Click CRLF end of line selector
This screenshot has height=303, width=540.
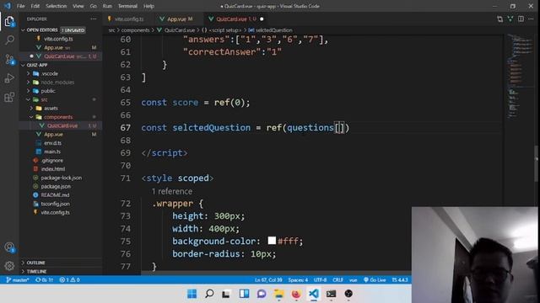(x=337, y=280)
